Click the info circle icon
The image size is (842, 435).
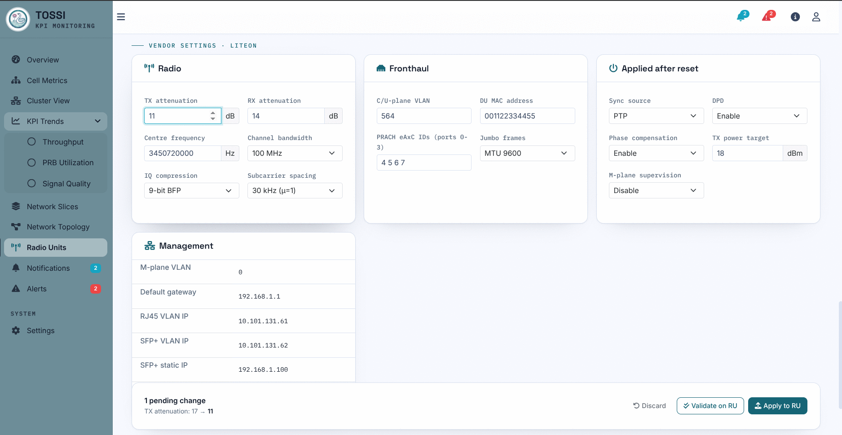point(795,17)
